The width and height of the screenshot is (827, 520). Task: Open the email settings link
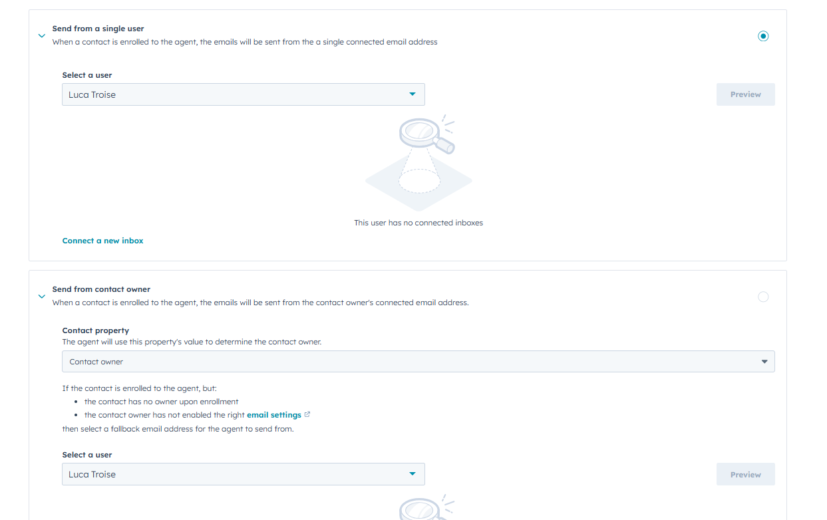point(273,414)
